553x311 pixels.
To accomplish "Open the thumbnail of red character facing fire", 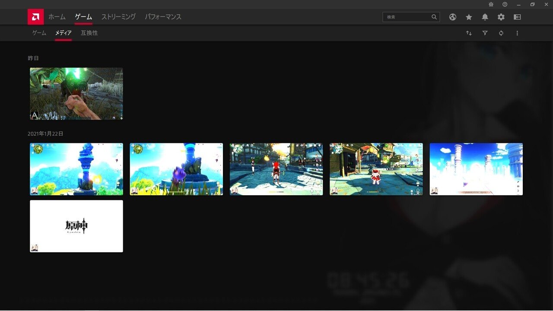I will [x=276, y=169].
